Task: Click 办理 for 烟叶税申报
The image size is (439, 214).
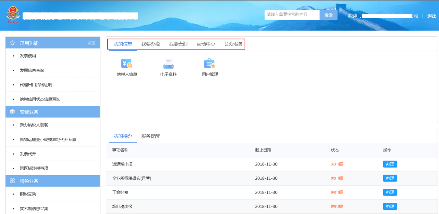Action: [390, 206]
